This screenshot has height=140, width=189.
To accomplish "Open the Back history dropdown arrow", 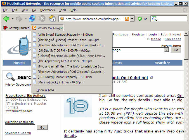I will (13, 19).
